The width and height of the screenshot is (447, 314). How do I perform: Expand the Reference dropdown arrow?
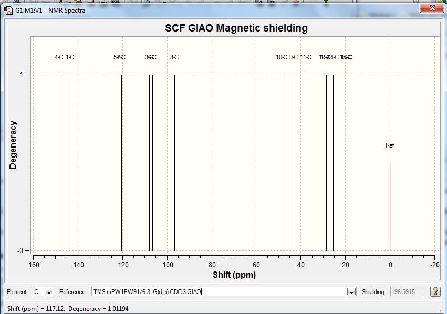[x=351, y=292]
